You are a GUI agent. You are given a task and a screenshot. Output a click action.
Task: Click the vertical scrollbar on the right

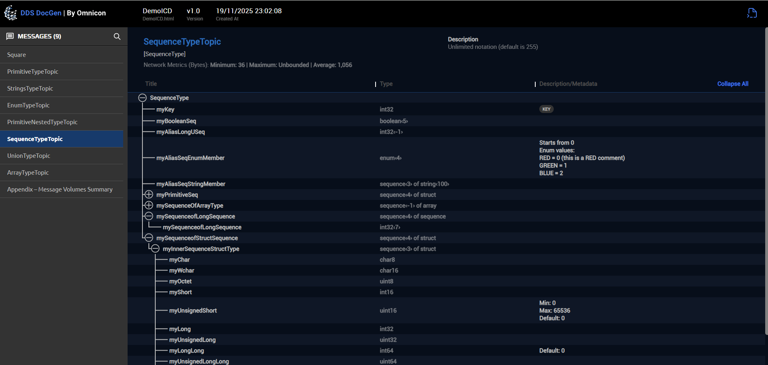click(x=766, y=180)
